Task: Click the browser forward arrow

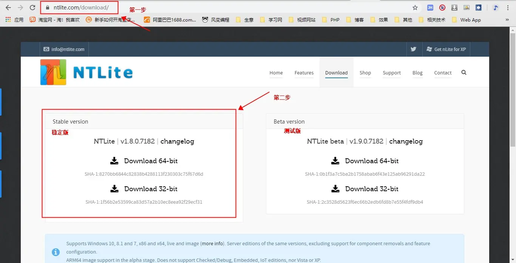Action: click(x=20, y=8)
